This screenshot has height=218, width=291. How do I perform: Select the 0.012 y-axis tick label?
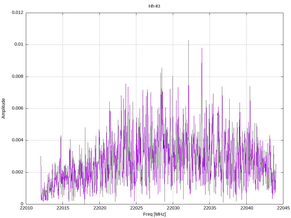click(18, 12)
